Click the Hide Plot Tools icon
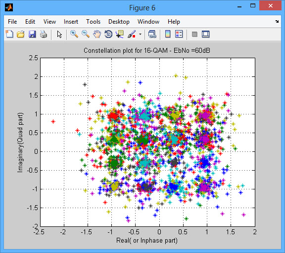Screen dimensions: 285x253 tap(194, 34)
